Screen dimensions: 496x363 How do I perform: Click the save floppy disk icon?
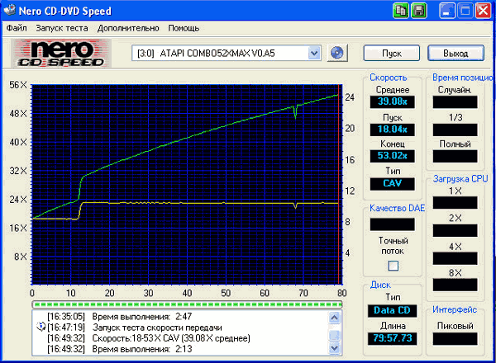(419, 11)
